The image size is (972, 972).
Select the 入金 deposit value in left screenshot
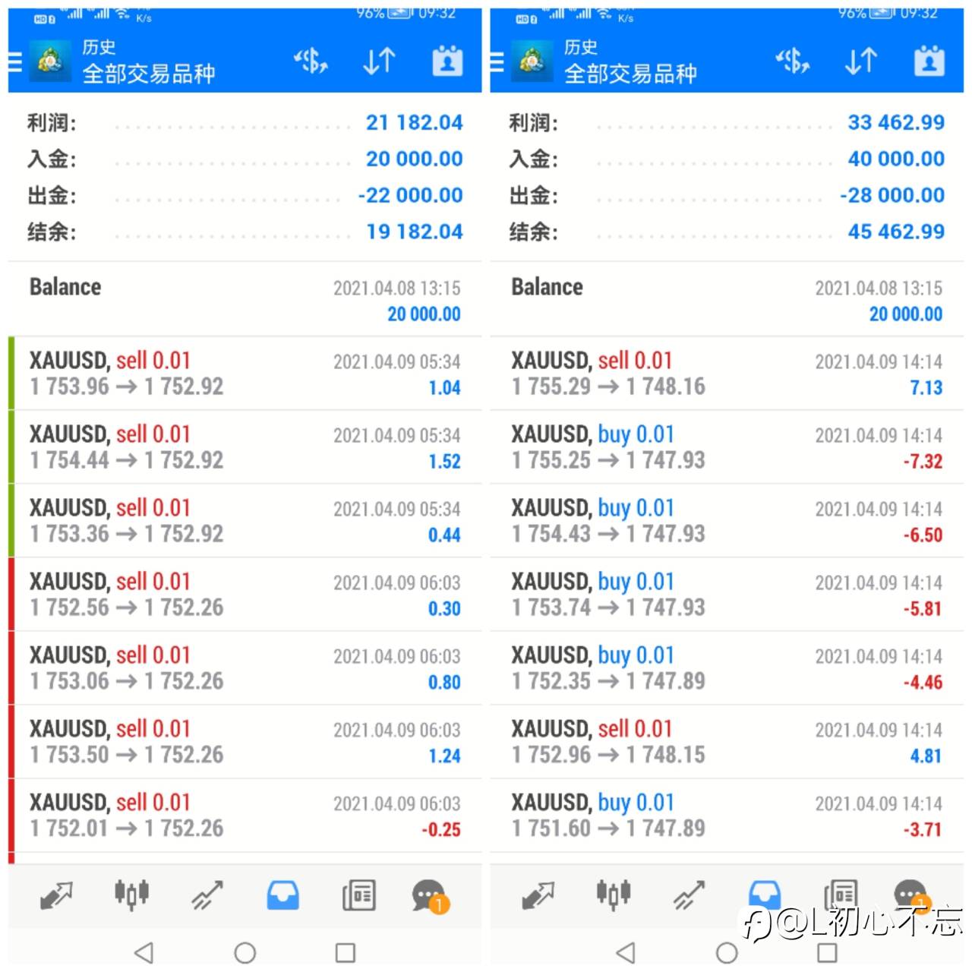[414, 159]
